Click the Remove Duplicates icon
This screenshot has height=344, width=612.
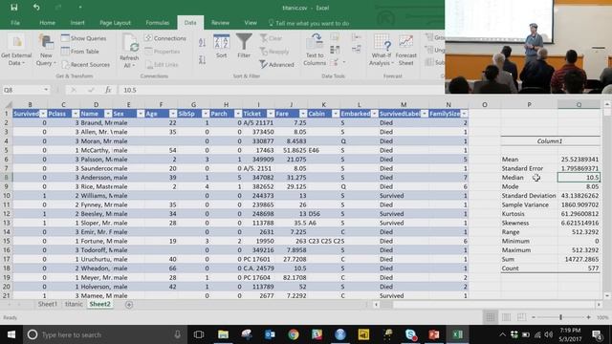point(335,50)
